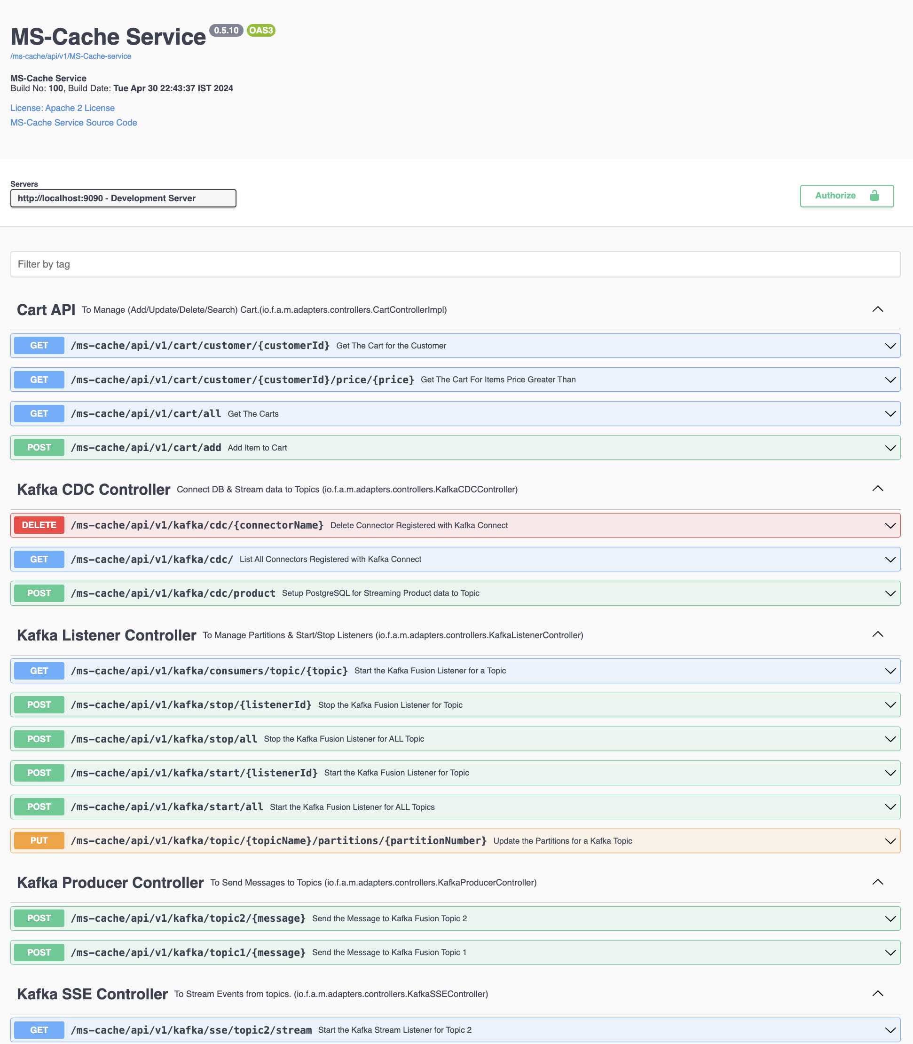Click the Authorize button
The width and height of the screenshot is (913, 1044).
(x=846, y=196)
